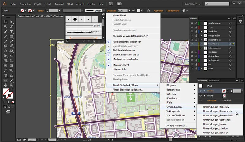Screen dimensions: 245x142
Task: Select the Magic Wand tool
Action: [x=6, y=27]
